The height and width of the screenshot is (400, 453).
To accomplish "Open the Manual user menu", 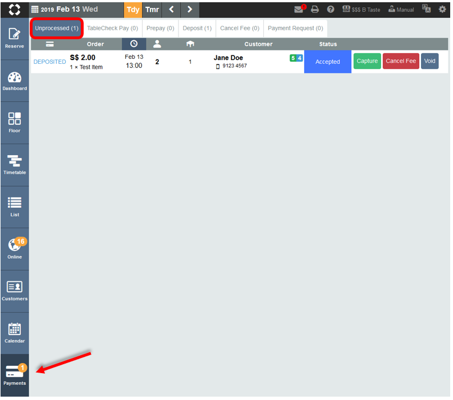I will [401, 10].
